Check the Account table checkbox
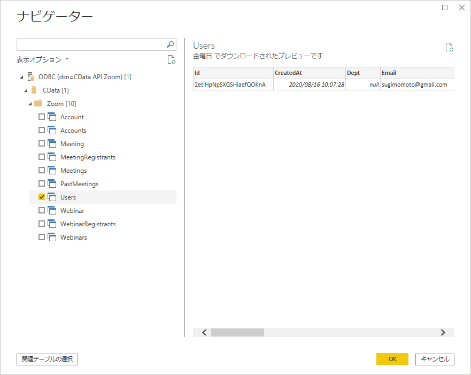 42,117
